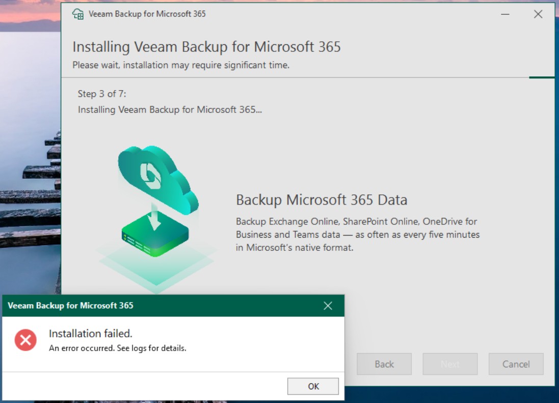This screenshot has height=403, width=559.
Task: Close the main Veeam installer window
Action: [x=538, y=14]
